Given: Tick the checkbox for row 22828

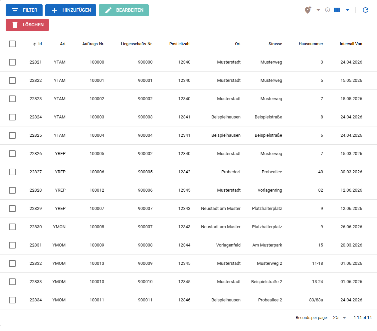Looking at the screenshot, I should pos(12,190).
